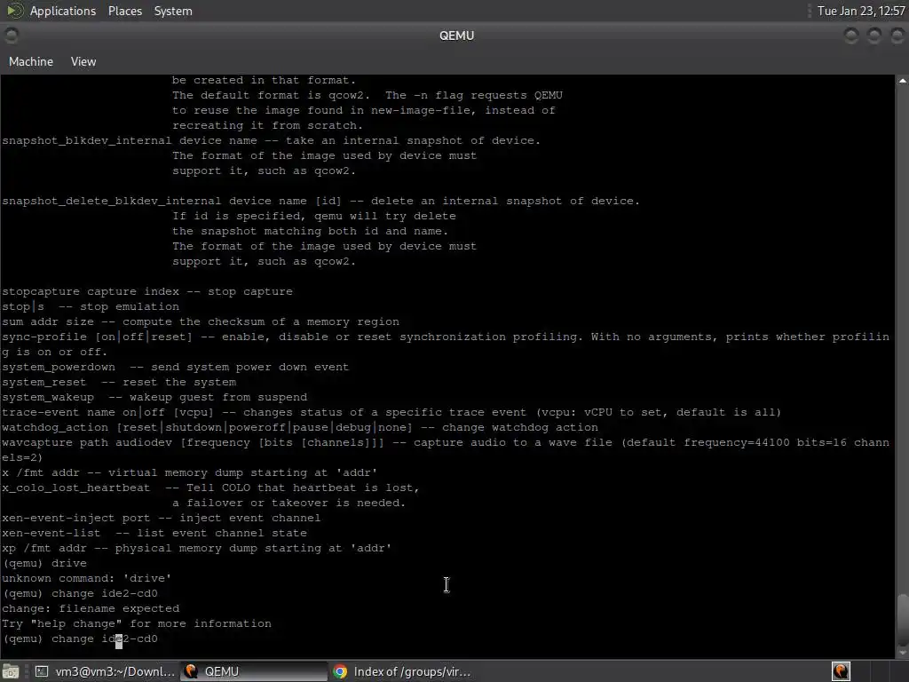Click the '(qemu) drive' prompt line
The width and height of the screenshot is (909, 682).
pos(44,563)
